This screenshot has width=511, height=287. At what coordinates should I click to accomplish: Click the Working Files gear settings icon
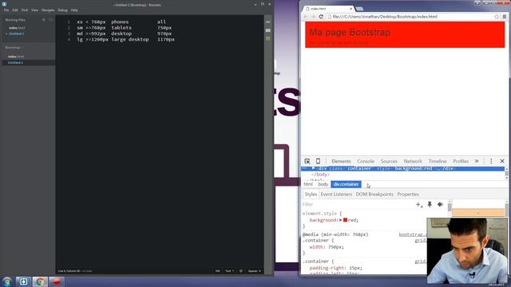[x=44, y=20]
